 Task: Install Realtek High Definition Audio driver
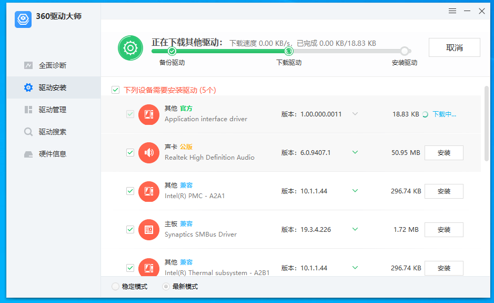(444, 153)
